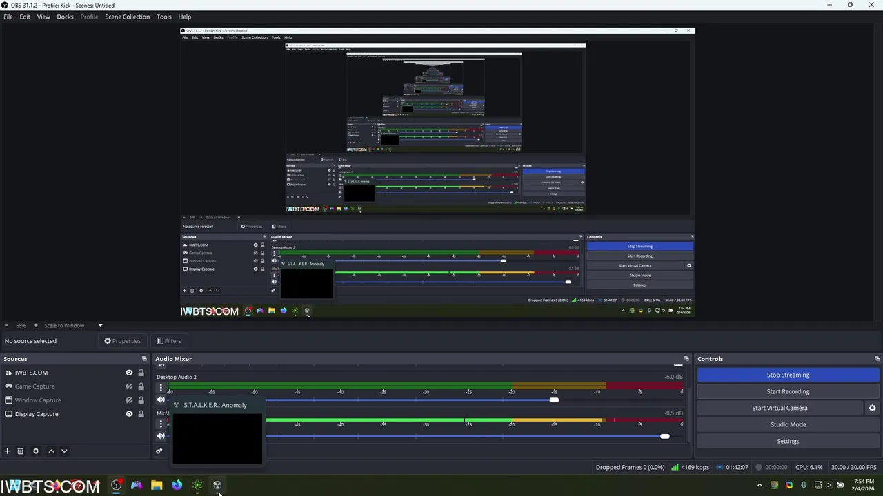Click the OBS Studio taskbar icon
Screen dimensions: 883x496
tap(116, 485)
